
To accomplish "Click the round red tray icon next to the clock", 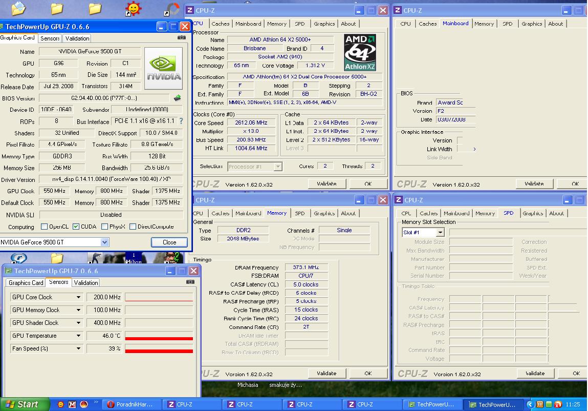I will pos(558,404).
